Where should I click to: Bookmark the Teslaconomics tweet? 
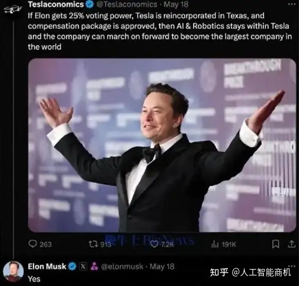point(276,244)
